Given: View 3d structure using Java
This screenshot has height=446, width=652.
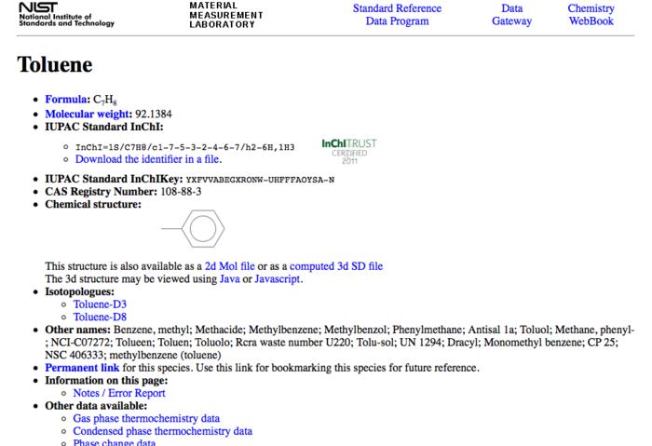Looking at the screenshot, I should (x=229, y=278).
